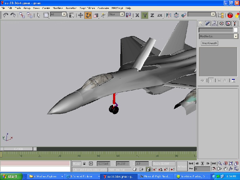Open the Create command panel tab

201,23
